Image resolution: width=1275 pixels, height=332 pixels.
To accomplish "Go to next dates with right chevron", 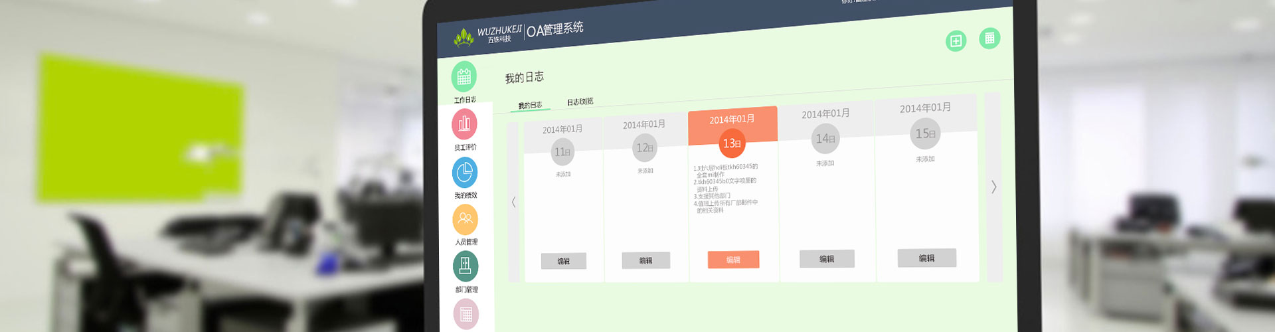I will click(x=993, y=187).
